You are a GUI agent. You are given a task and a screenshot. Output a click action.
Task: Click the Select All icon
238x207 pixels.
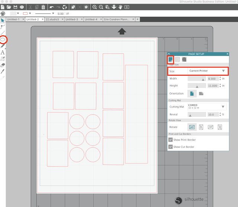(x=73, y=7)
